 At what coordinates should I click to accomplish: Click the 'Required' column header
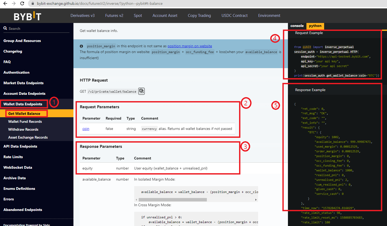[x=113, y=119]
